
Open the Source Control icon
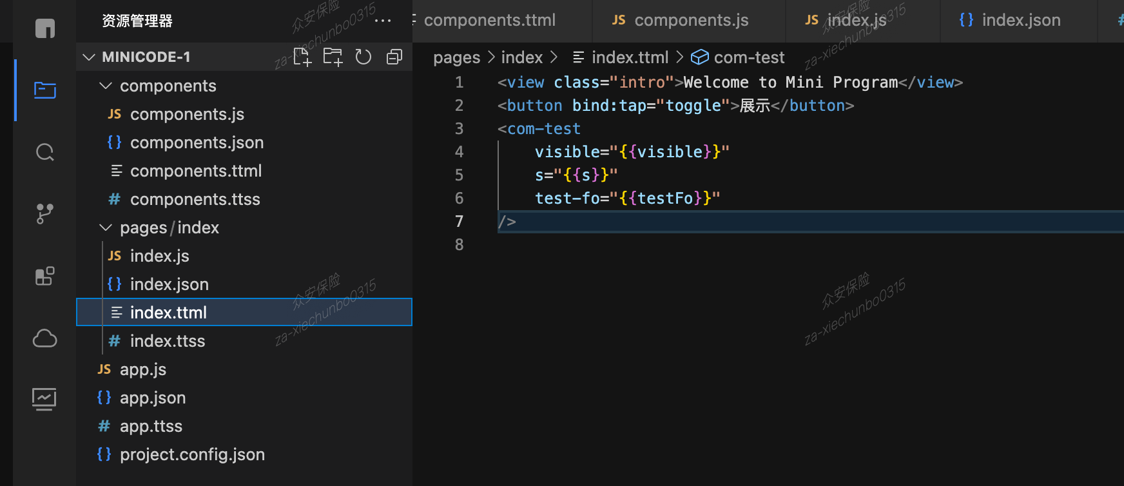[x=44, y=214]
